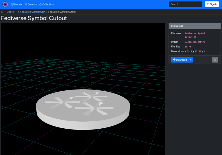Open the Creators navigation item
Screen dimensions: 222x155
[x=31, y=4]
